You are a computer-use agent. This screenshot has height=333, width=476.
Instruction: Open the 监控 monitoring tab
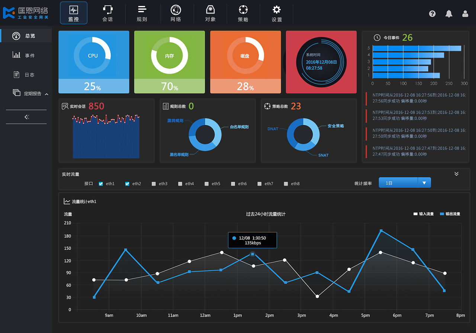(x=74, y=13)
